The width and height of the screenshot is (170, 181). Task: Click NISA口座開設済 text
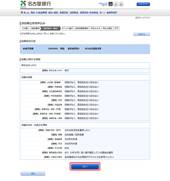[93, 49]
